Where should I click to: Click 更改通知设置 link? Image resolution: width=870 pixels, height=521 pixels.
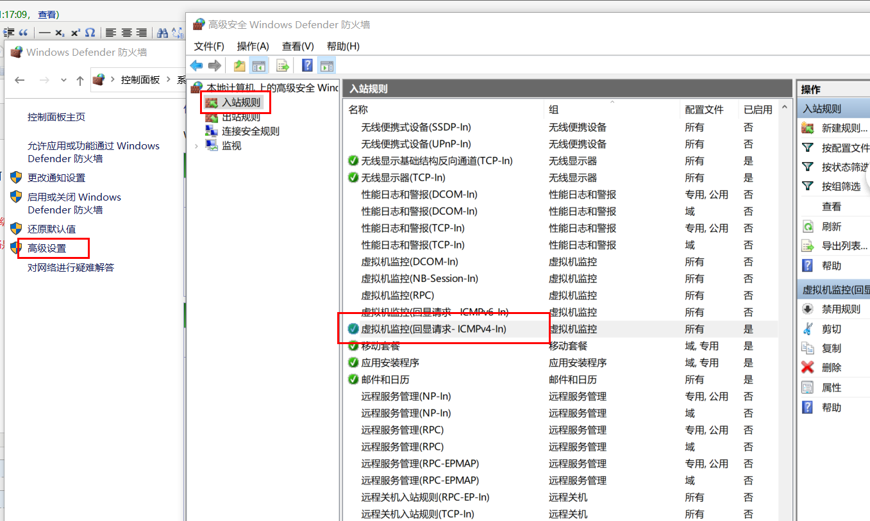[x=56, y=178]
